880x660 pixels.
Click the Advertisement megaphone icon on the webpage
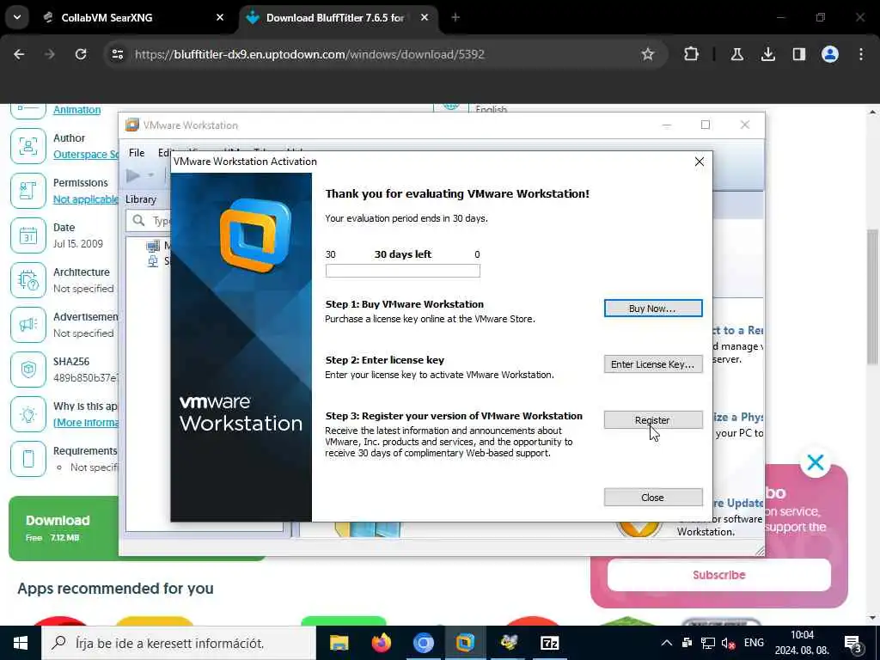28,324
